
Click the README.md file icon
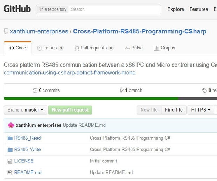pyautogui.click(x=10, y=173)
